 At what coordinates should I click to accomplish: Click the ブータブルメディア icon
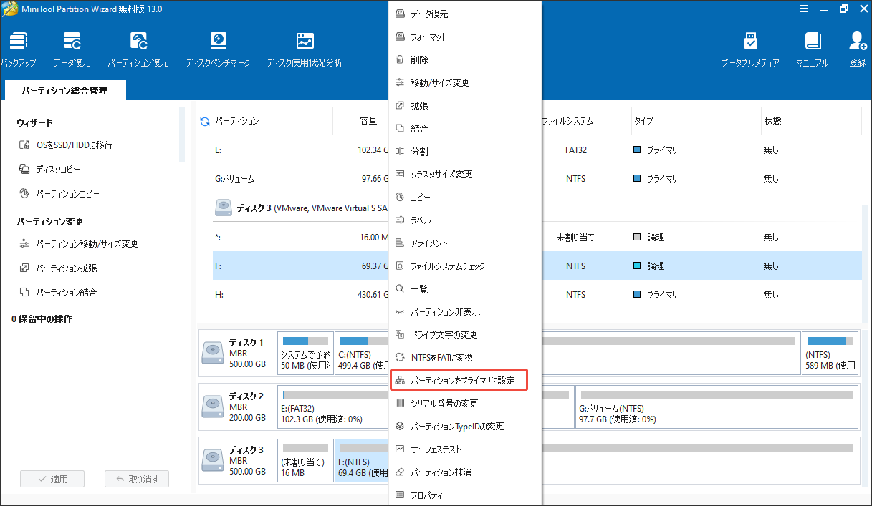click(x=750, y=49)
